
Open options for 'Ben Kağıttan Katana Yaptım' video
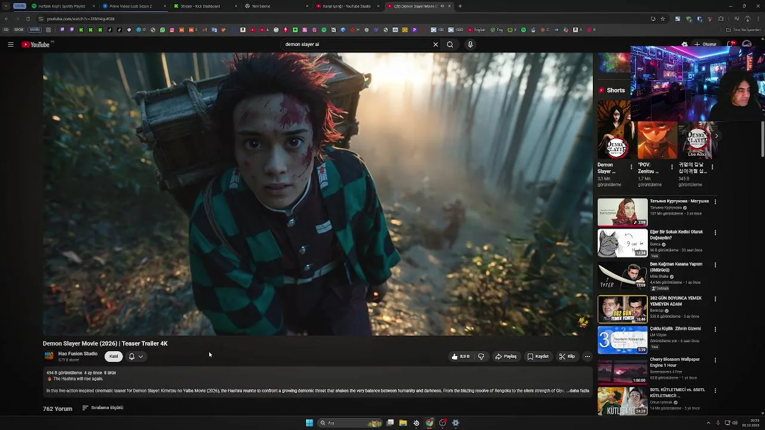tap(715, 265)
